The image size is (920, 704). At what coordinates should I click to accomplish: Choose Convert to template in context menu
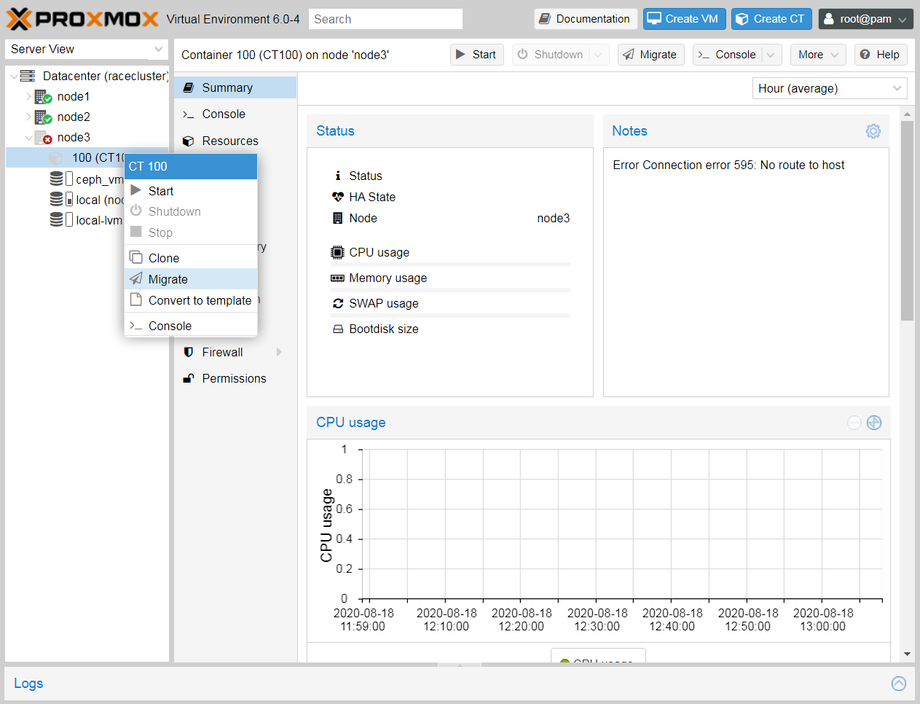tap(191, 300)
